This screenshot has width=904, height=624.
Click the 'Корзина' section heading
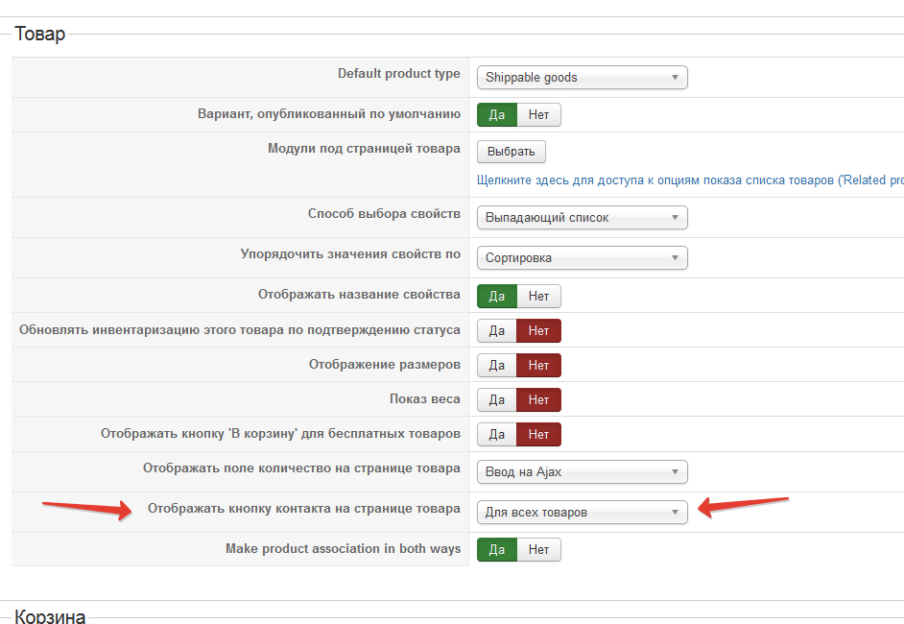point(50,616)
